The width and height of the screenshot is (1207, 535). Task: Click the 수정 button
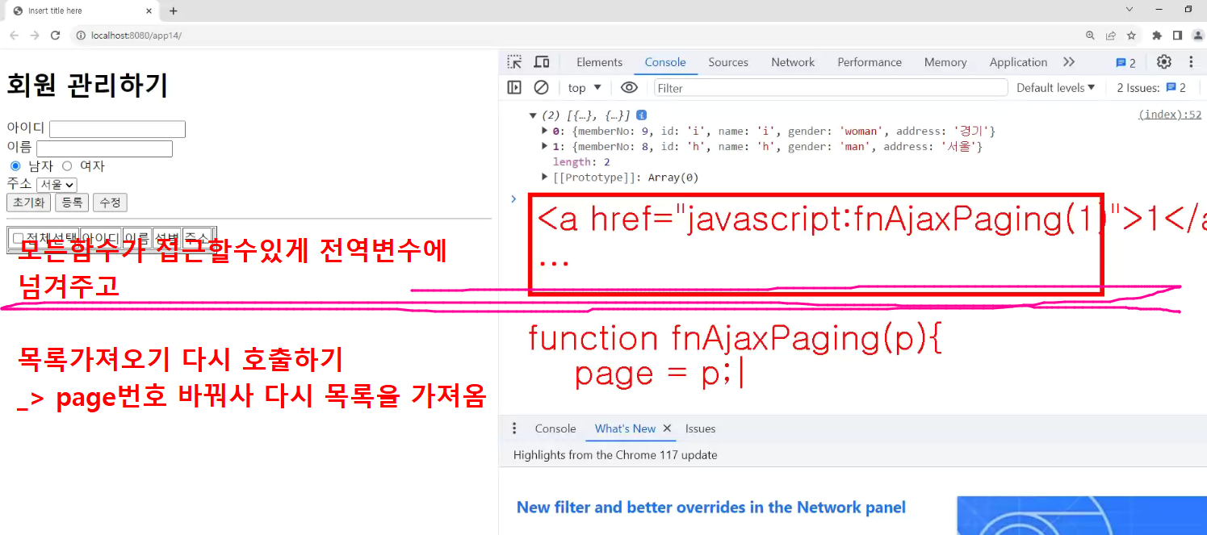point(110,203)
